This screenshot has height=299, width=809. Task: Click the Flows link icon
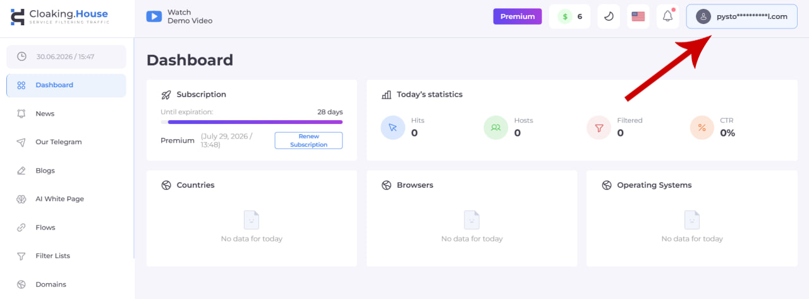(21, 228)
